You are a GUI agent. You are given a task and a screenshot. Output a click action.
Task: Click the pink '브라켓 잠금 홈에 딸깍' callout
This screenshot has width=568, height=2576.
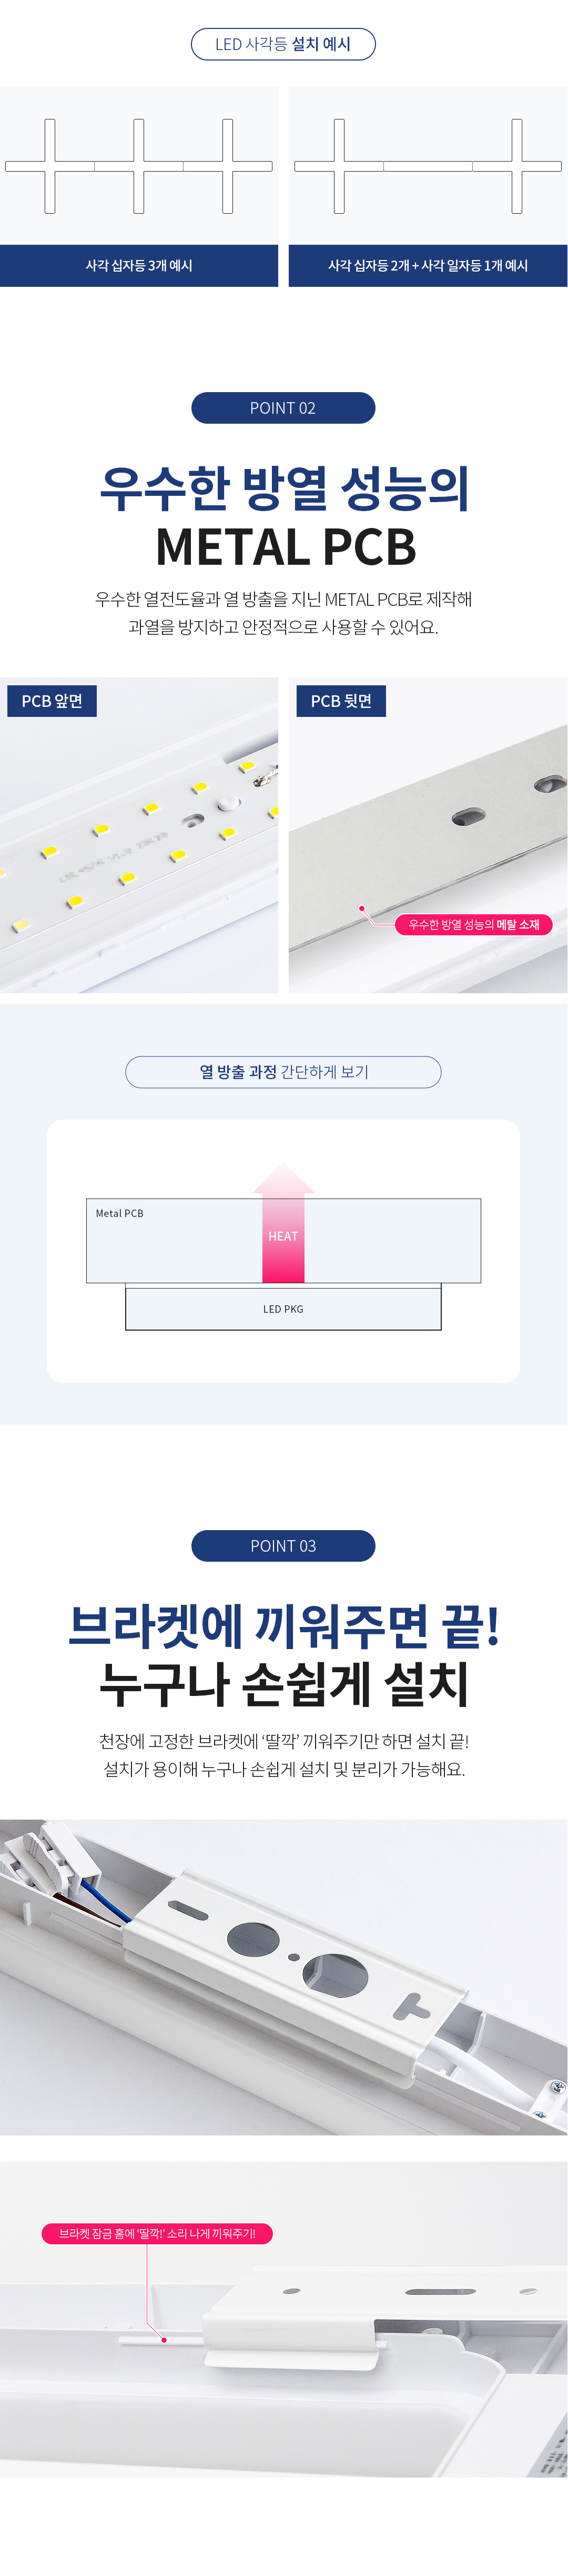[x=157, y=2233]
